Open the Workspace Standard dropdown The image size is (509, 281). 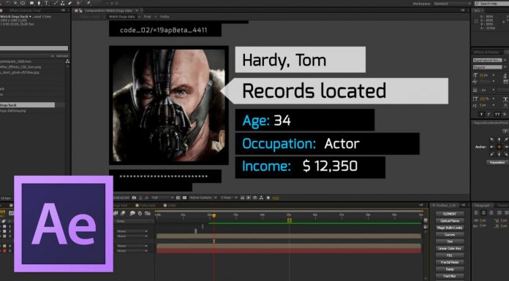click(451, 4)
